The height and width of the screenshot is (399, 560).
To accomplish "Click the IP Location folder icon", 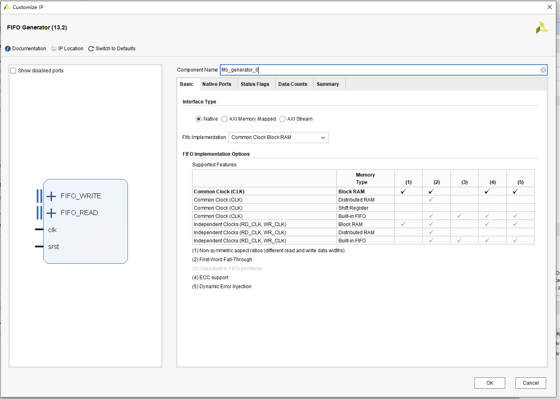I will click(54, 49).
